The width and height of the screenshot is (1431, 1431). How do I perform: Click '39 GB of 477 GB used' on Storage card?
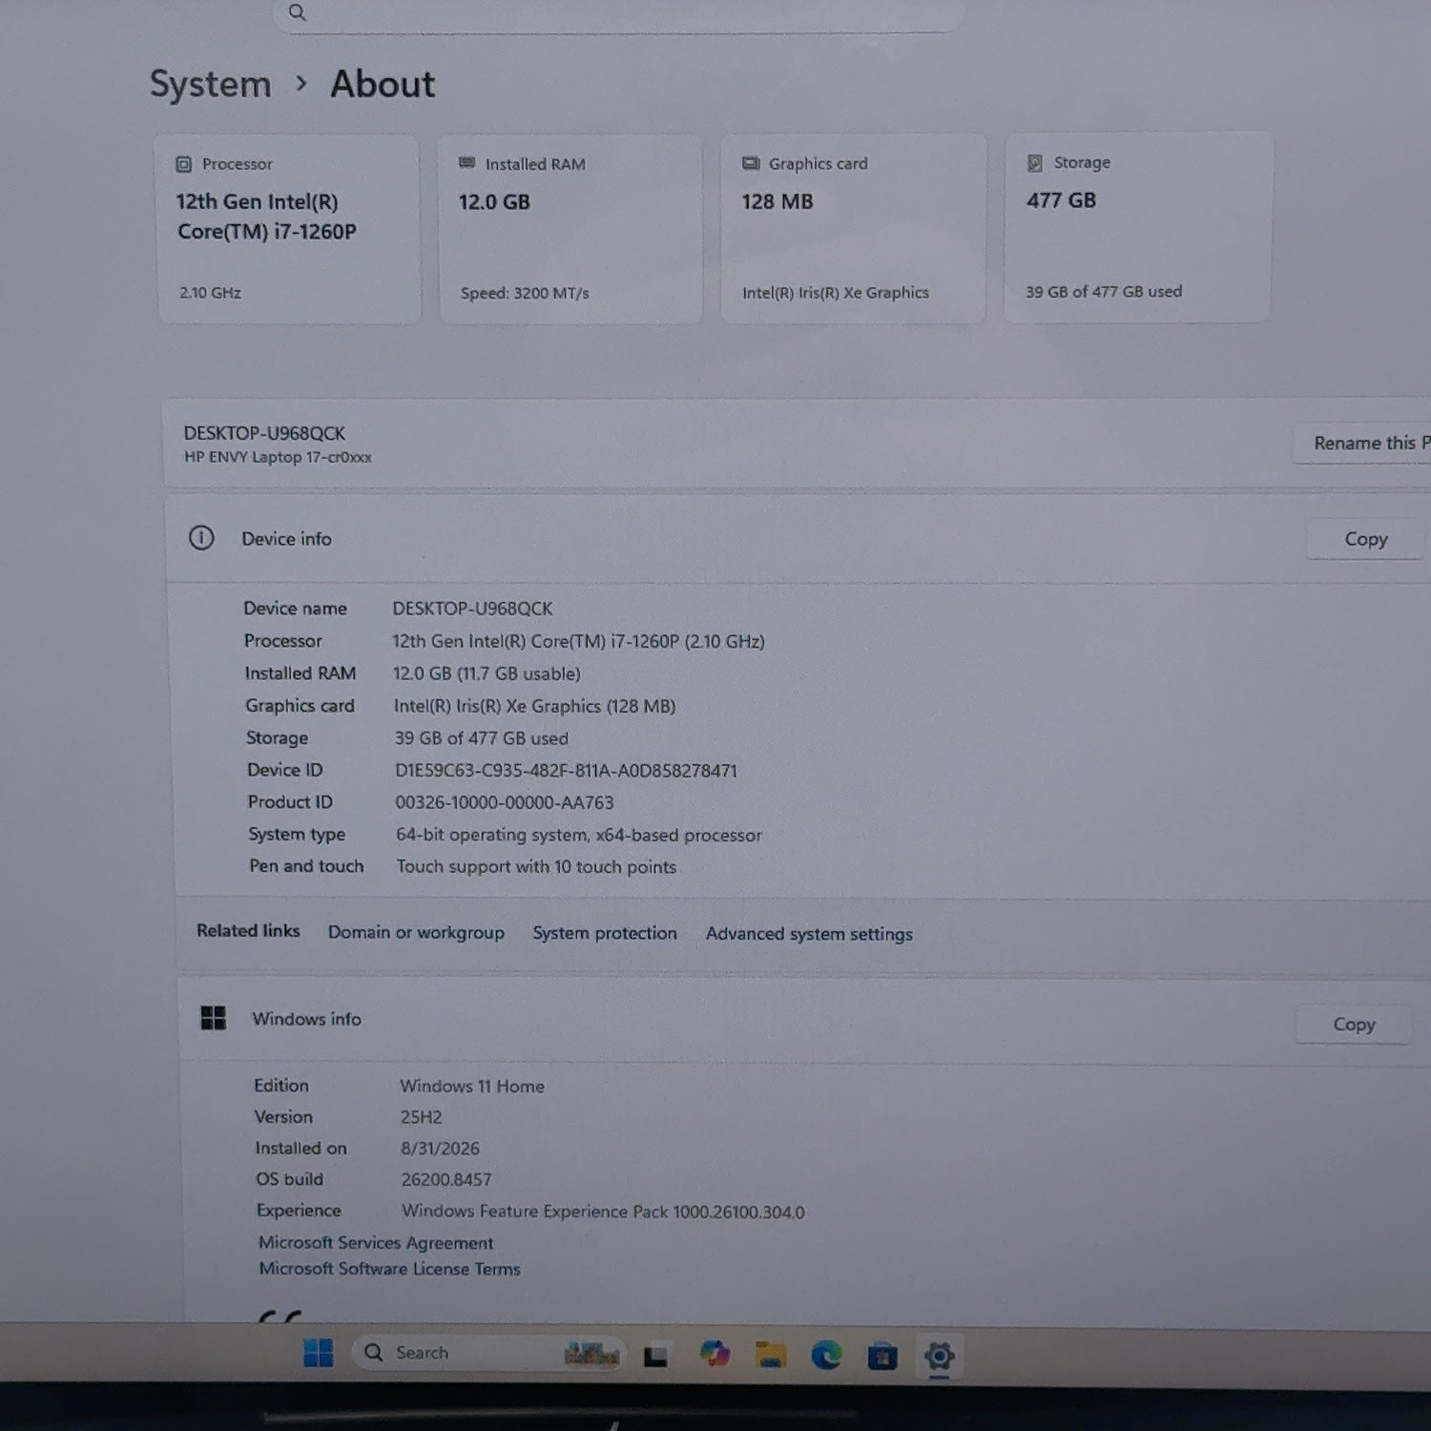[x=1104, y=292]
